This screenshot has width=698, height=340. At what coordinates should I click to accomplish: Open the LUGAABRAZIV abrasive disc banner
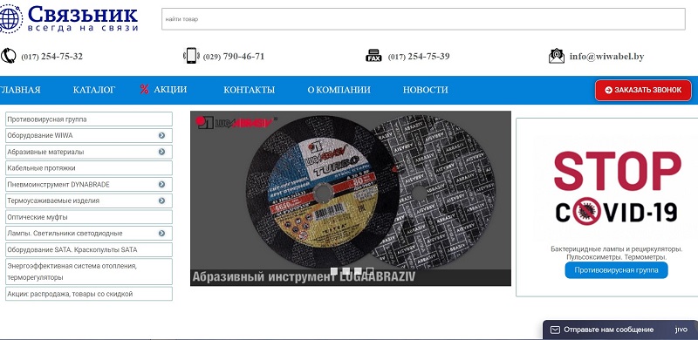click(351, 198)
